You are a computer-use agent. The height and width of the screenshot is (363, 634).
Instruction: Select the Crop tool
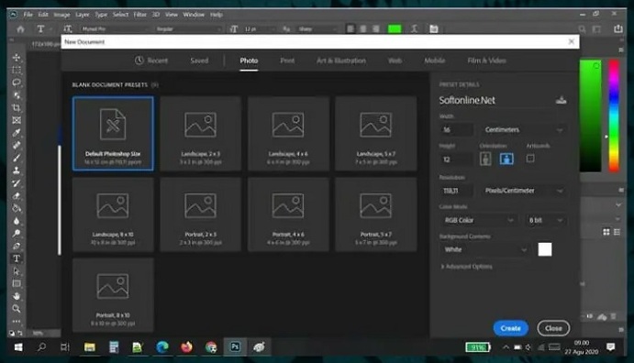17,107
